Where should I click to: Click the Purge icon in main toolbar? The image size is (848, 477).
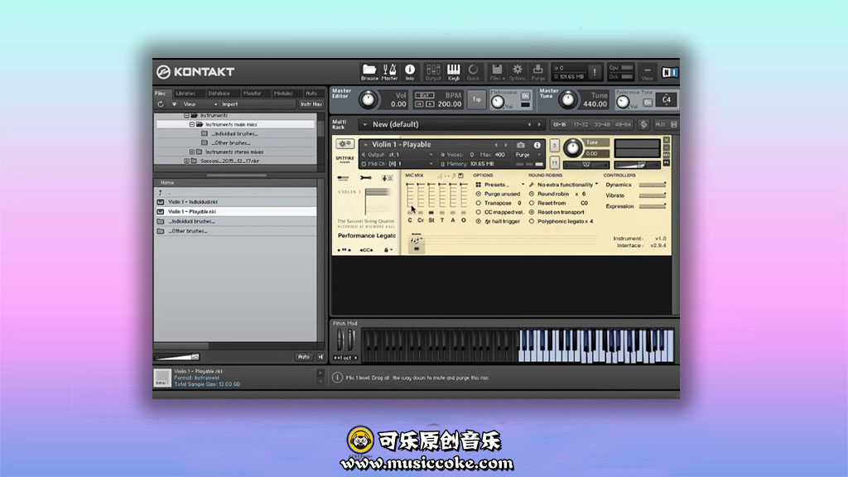point(538,72)
